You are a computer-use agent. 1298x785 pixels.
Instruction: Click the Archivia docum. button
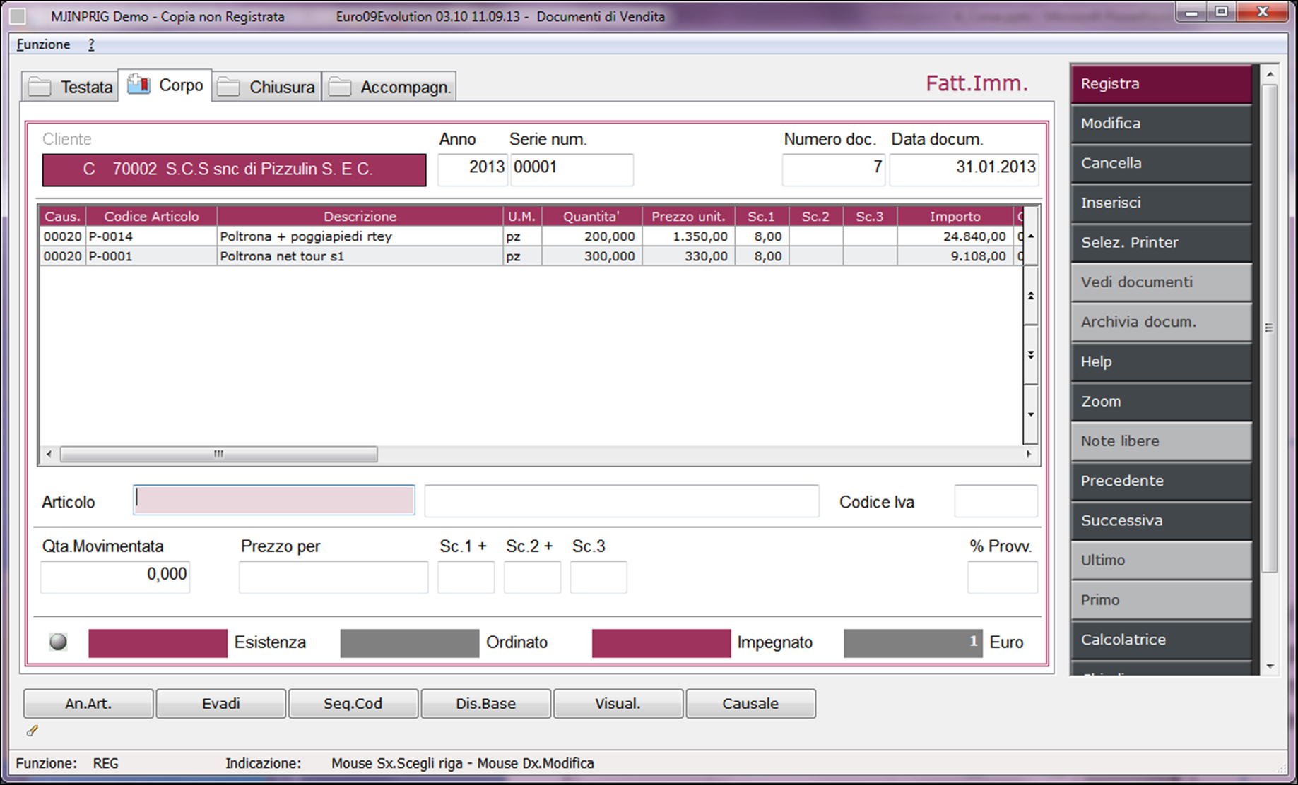1161,322
